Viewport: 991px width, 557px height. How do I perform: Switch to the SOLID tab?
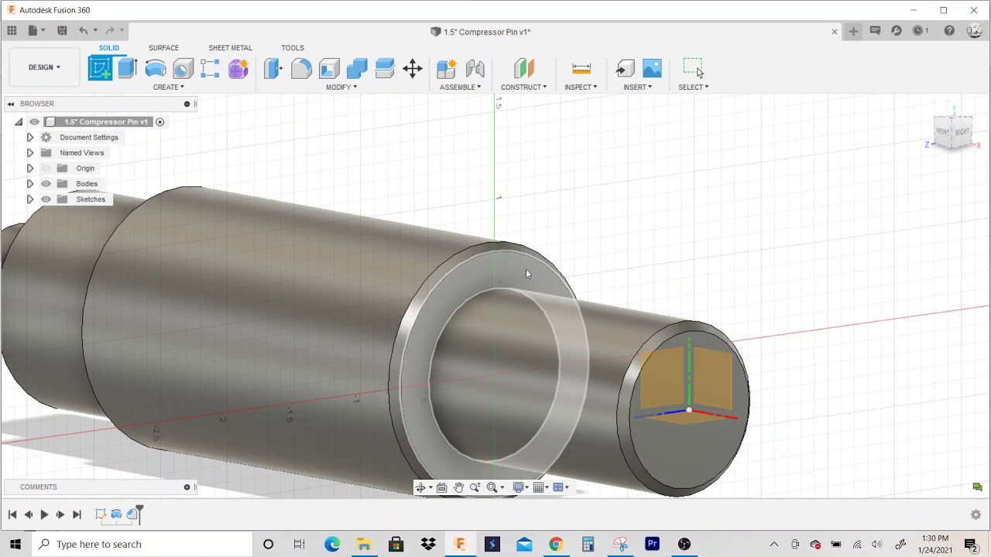click(109, 48)
